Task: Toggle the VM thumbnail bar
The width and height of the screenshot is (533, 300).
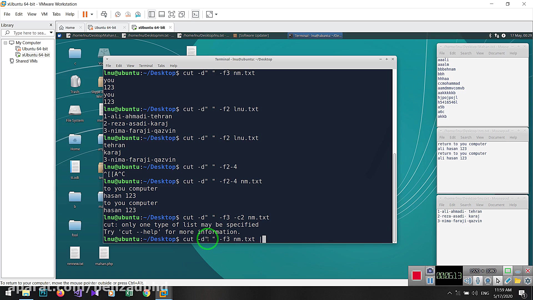Action: pos(162,14)
